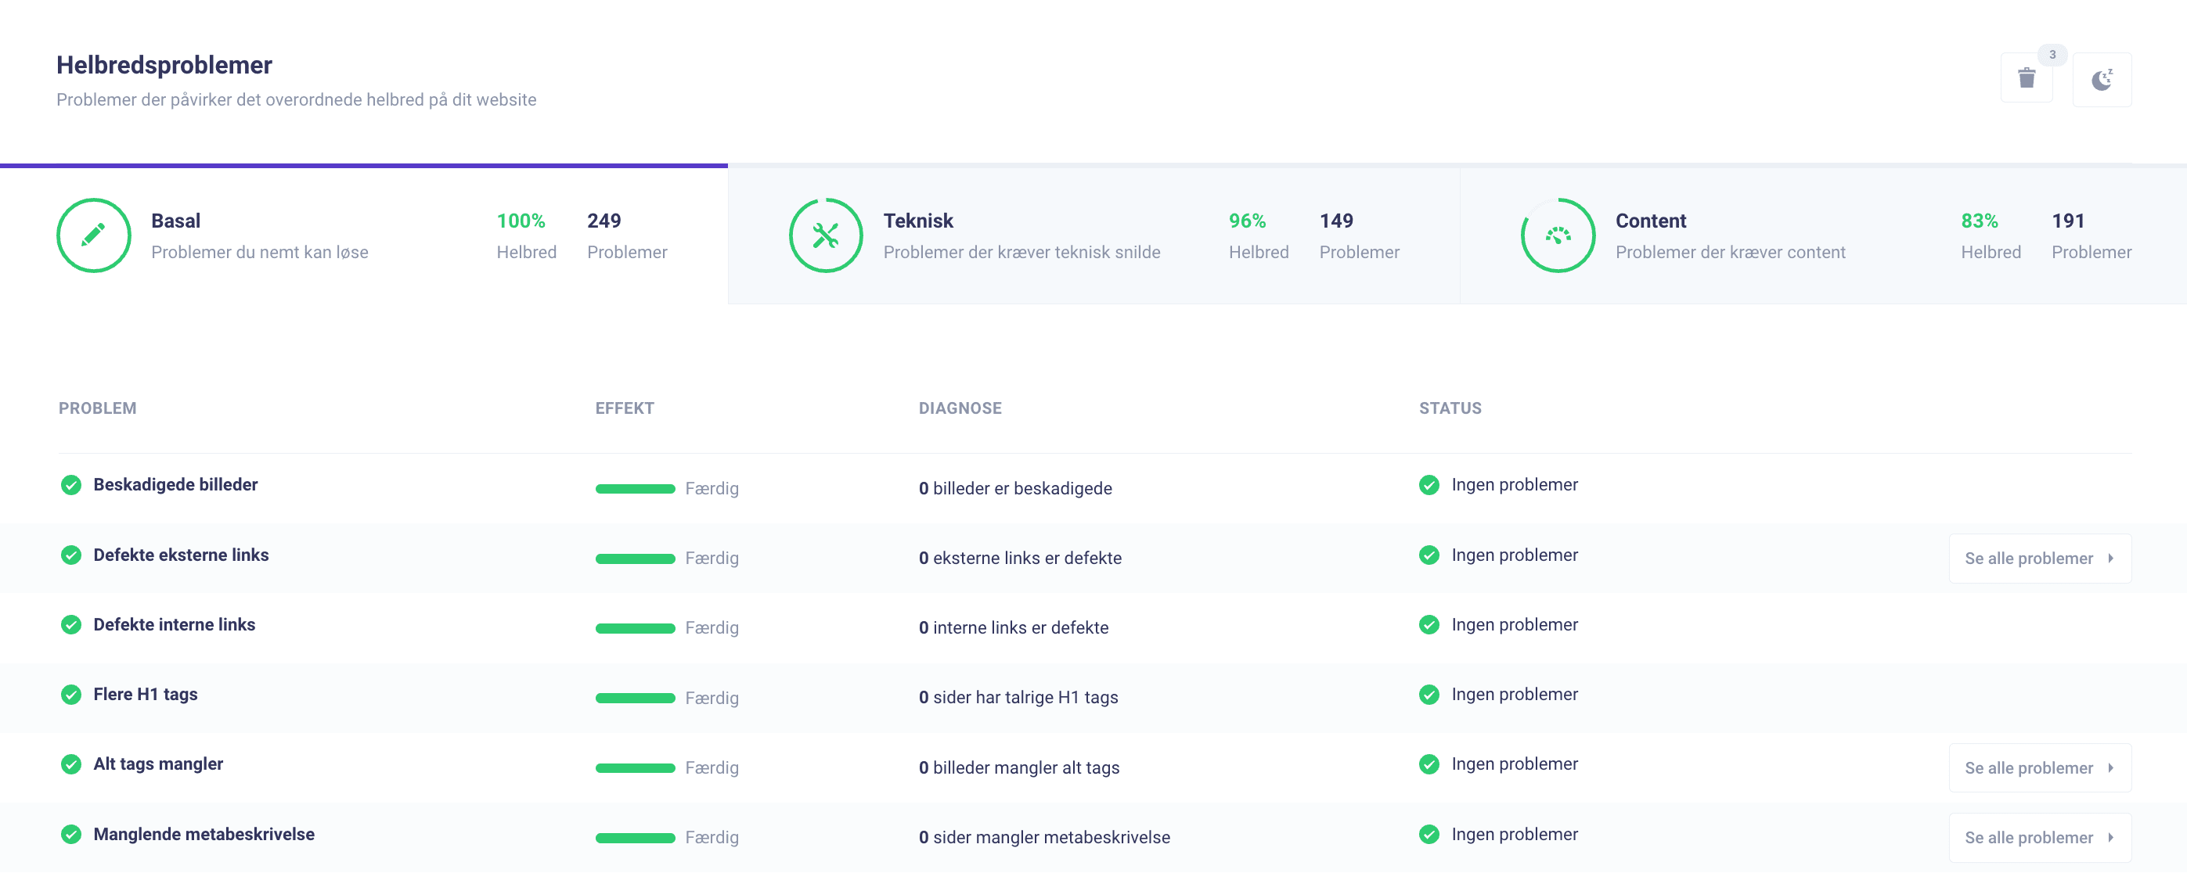This screenshot has height=873, width=2187.
Task: Click green check beside Alt tags mangler
Action: click(x=71, y=763)
